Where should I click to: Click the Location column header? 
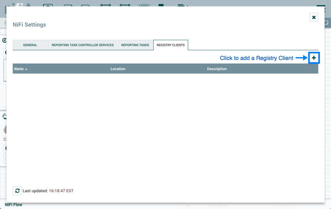tap(118, 69)
